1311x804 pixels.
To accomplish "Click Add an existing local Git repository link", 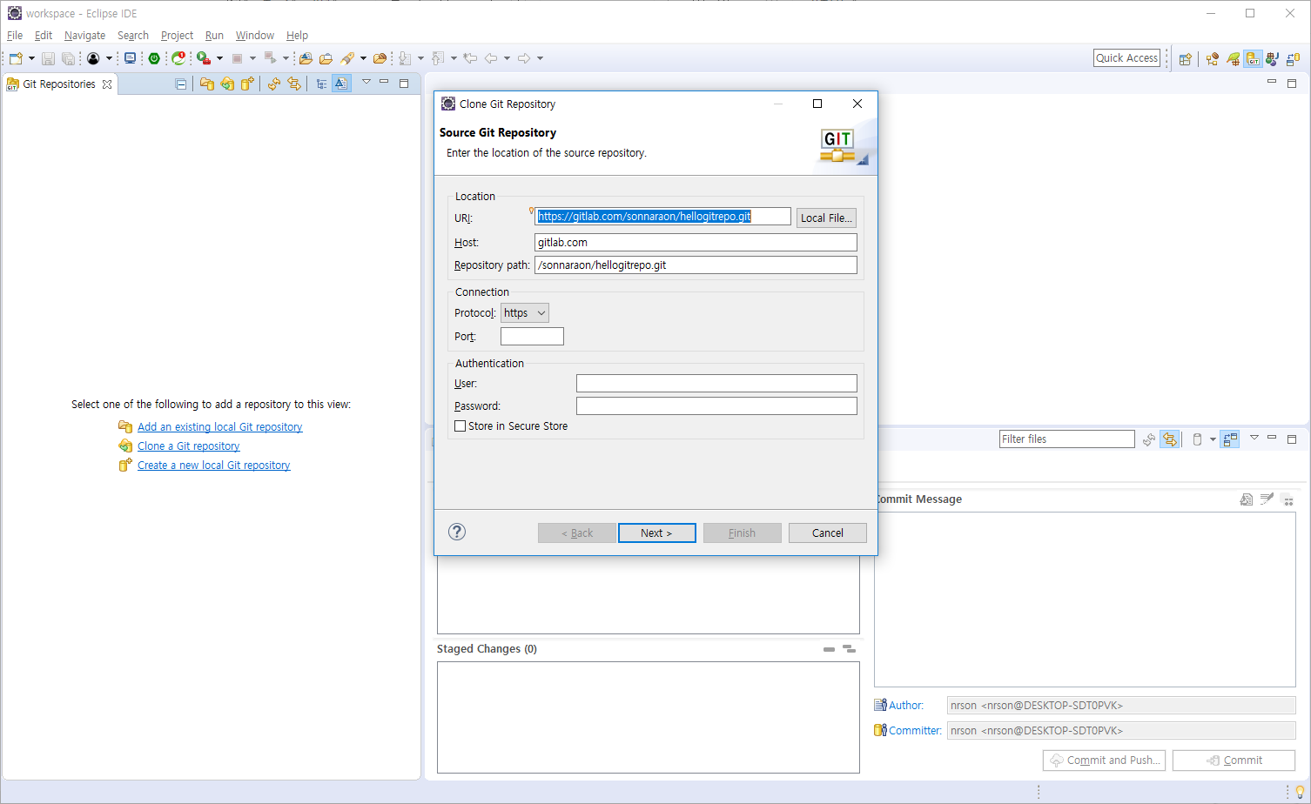I will [219, 427].
